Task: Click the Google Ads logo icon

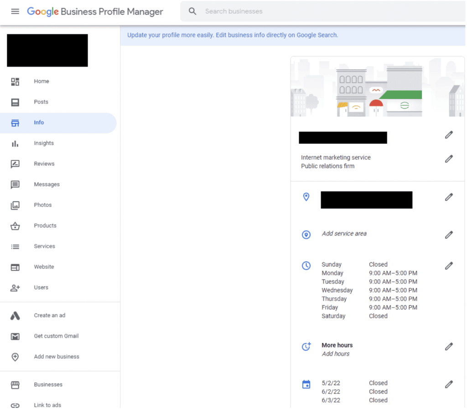Action: tap(15, 315)
